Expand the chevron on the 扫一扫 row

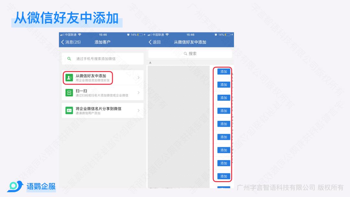(x=138, y=93)
